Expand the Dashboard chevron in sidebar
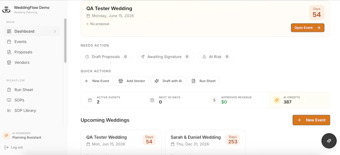 tap(55, 31)
